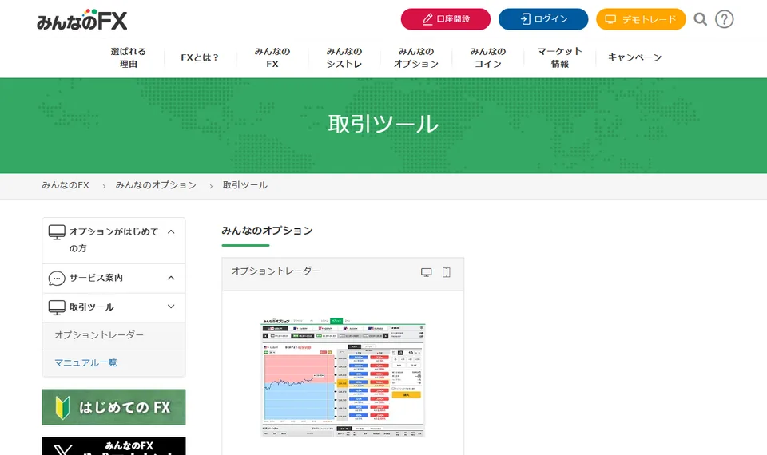Click the ログイン blue button
Viewport: 767px width, 455px height.
543,19
